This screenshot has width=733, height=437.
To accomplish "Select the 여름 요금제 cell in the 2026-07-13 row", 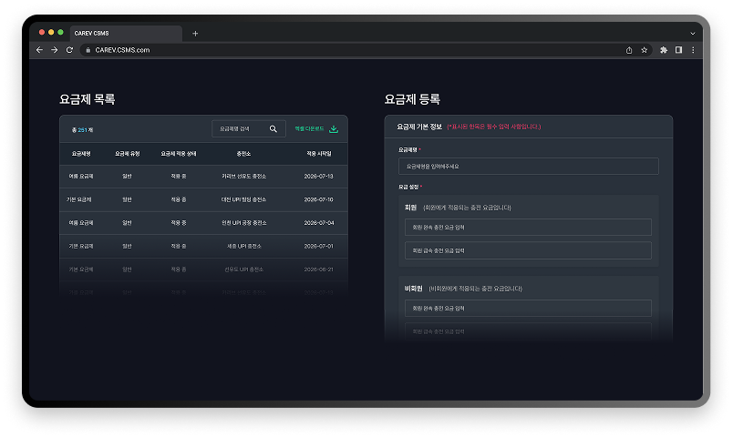I will click(x=81, y=177).
